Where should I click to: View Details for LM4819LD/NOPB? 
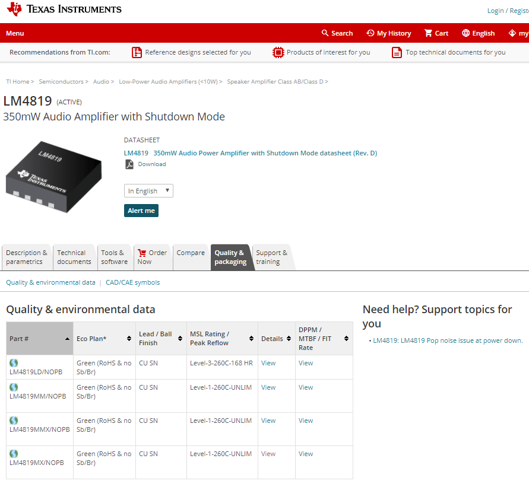click(x=268, y=363)
